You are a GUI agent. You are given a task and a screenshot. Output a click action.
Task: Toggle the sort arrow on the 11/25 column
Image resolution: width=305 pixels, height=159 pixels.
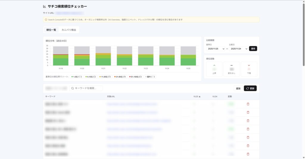click(200, 97)
